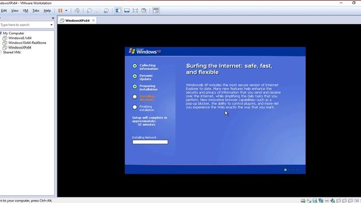
Task: Select the WindowsXPx64 tab
Action: pos(77,20)
